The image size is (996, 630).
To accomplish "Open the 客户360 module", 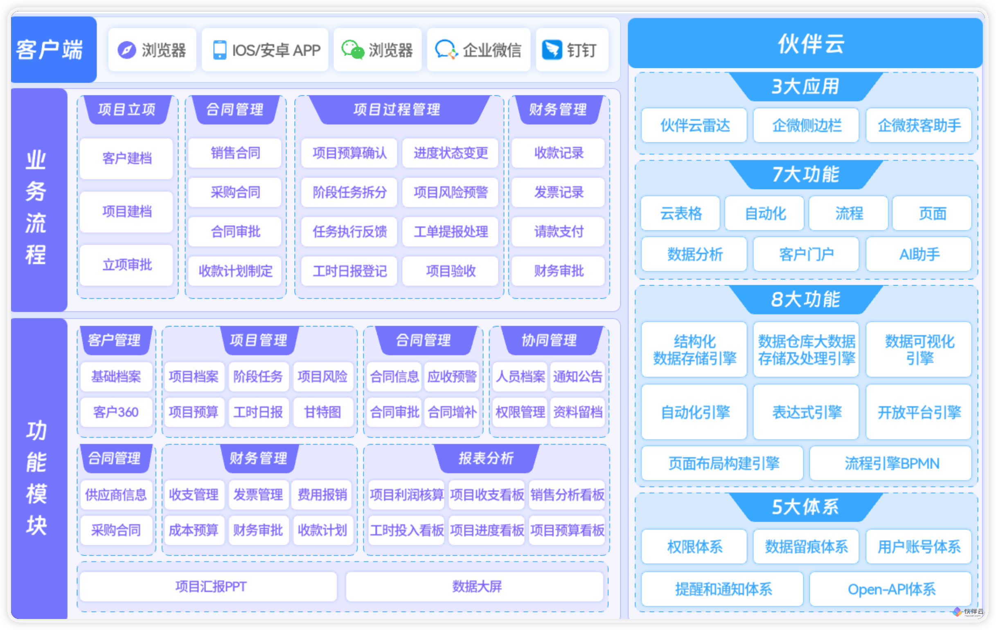I will click(x=116, y=412).
